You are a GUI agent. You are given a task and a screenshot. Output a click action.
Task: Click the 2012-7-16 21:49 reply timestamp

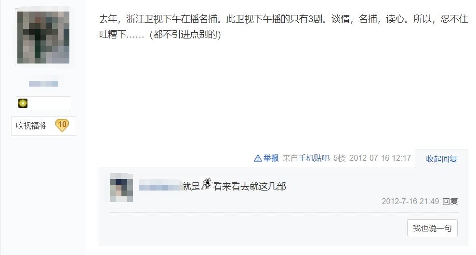point(410,201)
